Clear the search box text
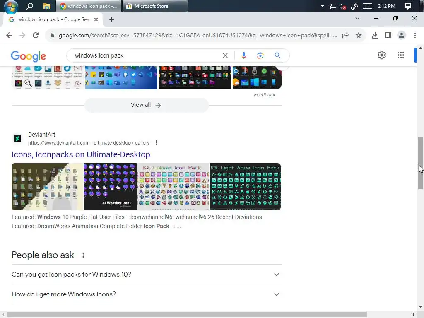 click(225, 55)
